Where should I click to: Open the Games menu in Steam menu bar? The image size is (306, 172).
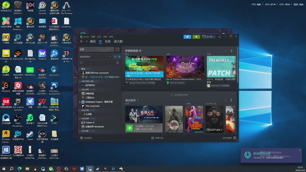[x=105, y=37]
